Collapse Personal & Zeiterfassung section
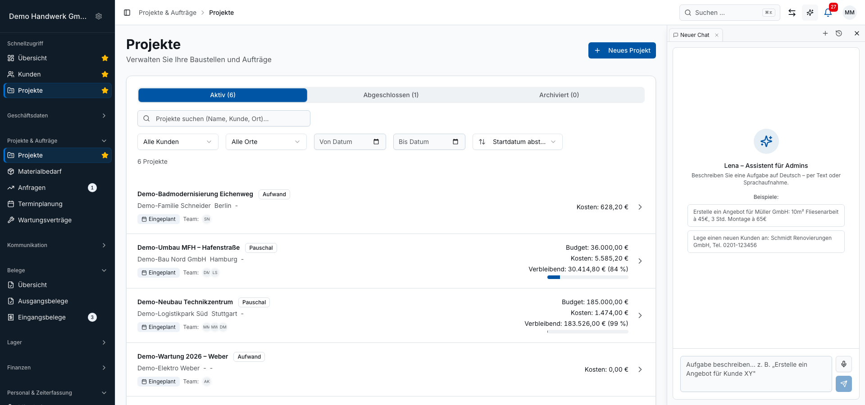This screenshot has width=865, height=405. click(x=58, y=393)
